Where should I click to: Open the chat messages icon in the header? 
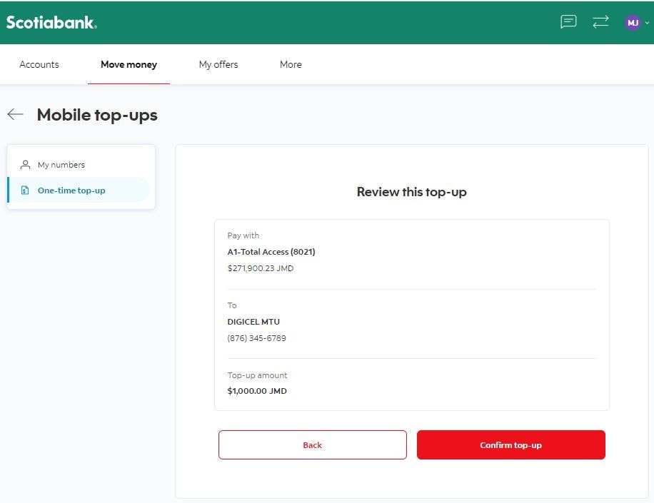point(568,21)
